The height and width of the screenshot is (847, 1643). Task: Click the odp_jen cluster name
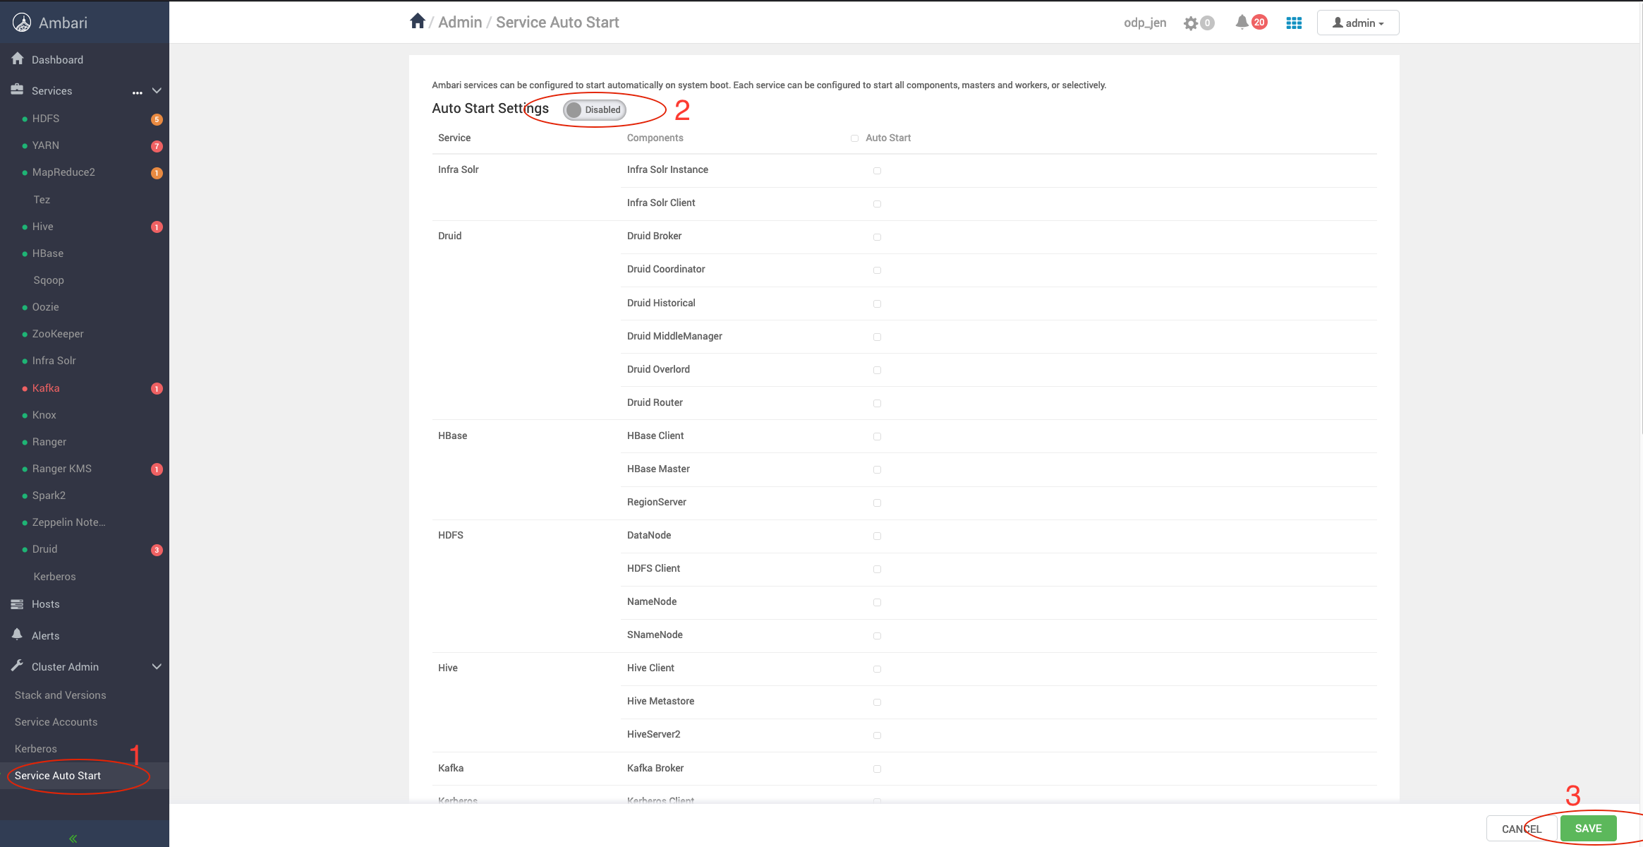[1145, 23]
